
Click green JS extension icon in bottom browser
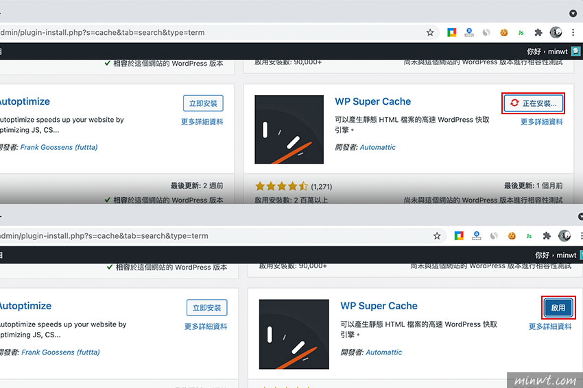[x=529, y=236]
